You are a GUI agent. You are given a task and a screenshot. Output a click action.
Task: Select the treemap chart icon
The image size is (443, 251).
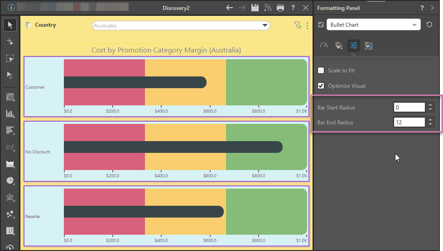pyautogui.click(x=10, y=231)
